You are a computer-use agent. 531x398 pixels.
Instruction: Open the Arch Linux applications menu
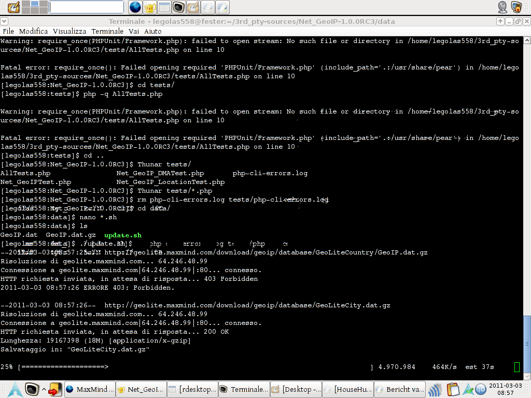(14, 389)
